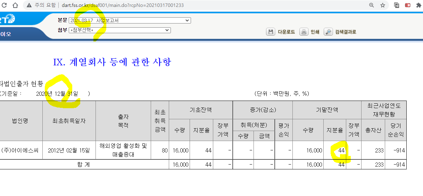Click the 검색결과로 button label
The width and height of the screenshot is (423, 196).
click(x=346, y=32)
